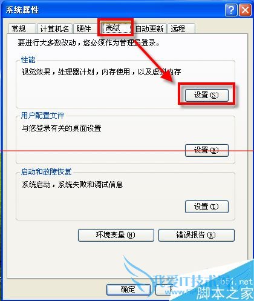The width and height of the screenshot is (254, 301).
Task: Open performance 设置(S) button
Action: 207,95
